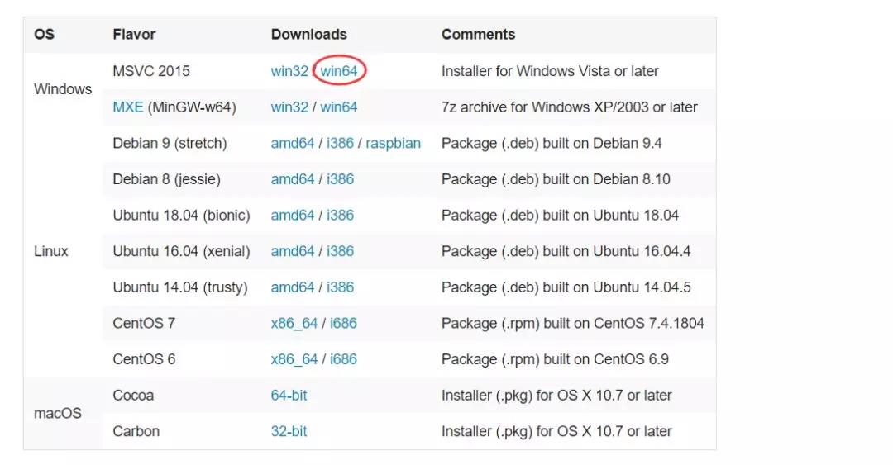Click the circled win64 link for MSVC 2015

pos(339,71)
